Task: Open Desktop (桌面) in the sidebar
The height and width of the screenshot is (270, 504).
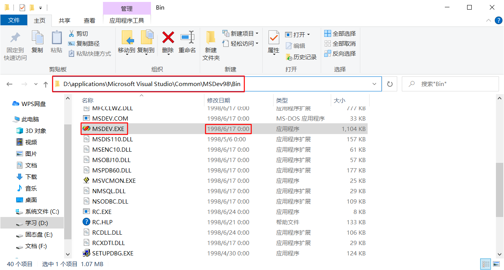Action: click(27, 200)
